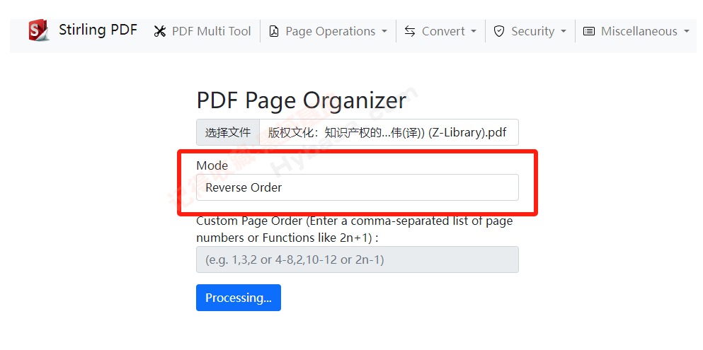The width and height of the screenshot is (703, 350).
Task: Click the Stirling PDF logo icon
Action: (x=38, y=30)
